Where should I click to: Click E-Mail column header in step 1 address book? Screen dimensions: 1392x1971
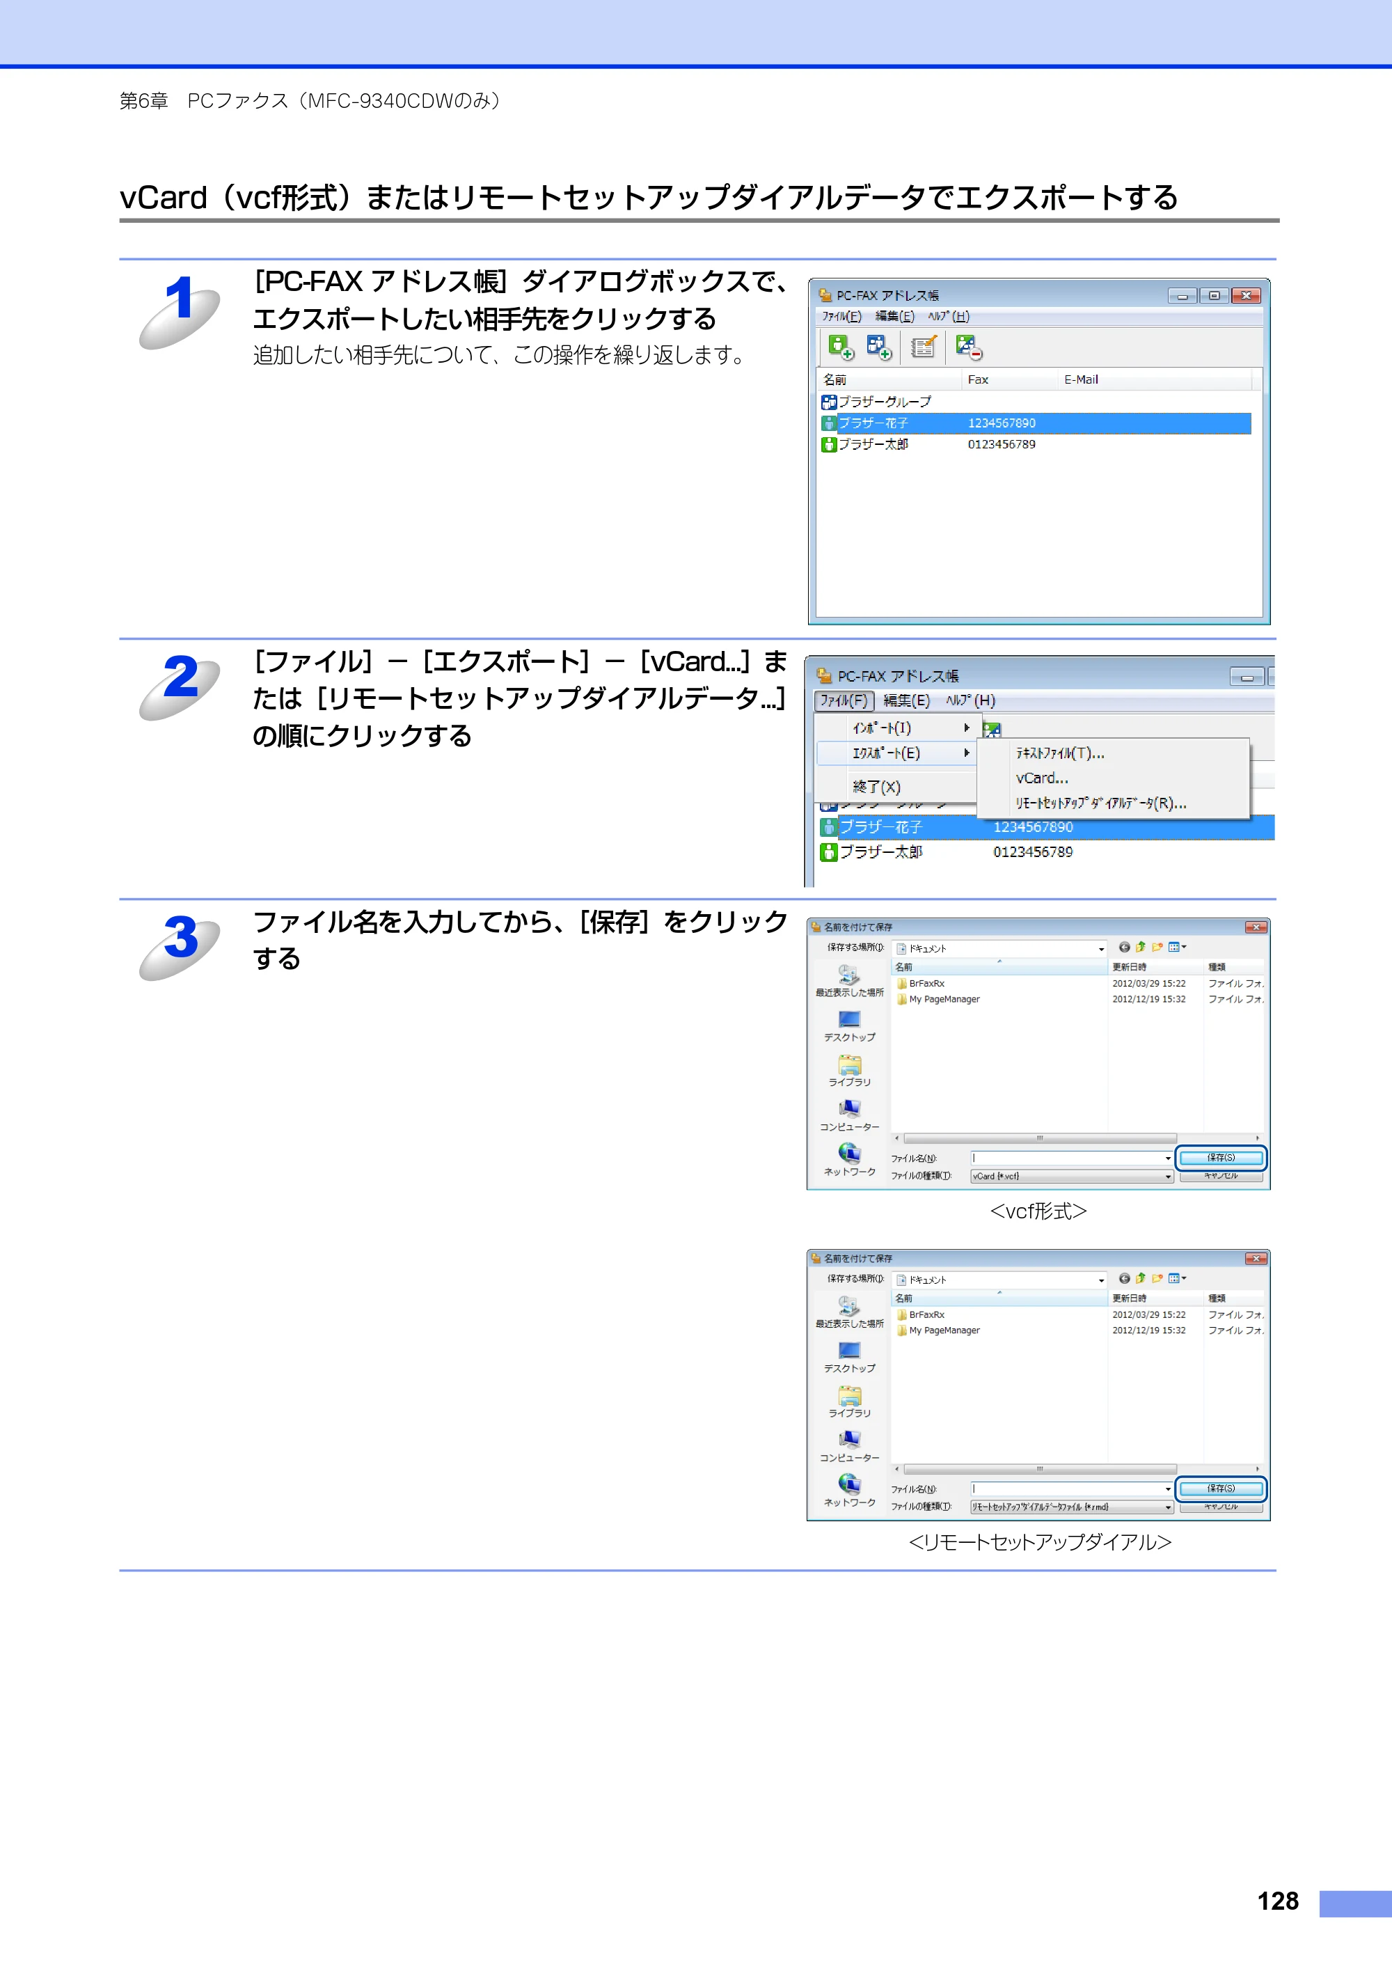pos(1154,379)
